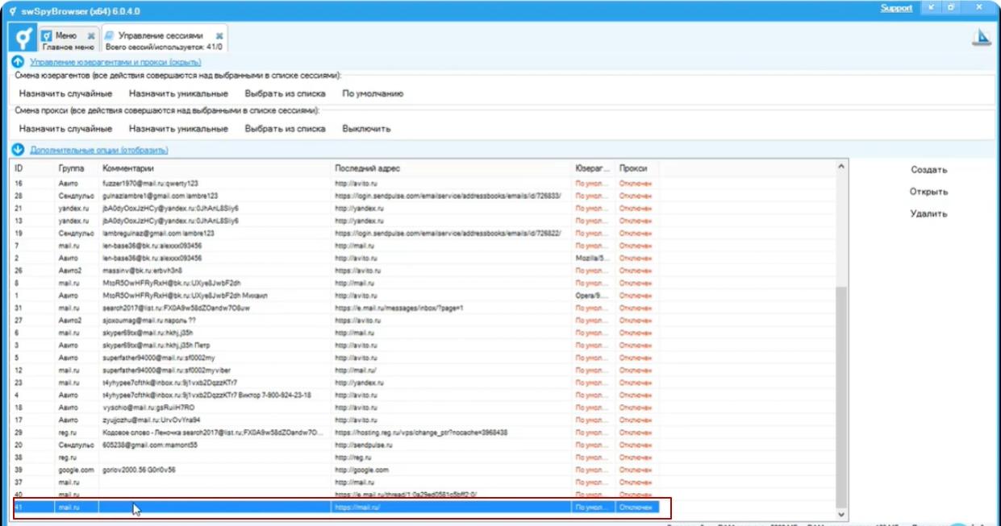Turn off proxies with Выключить
Image resolution: width=1001 pixels, height=526 pixels.
[x=366, y=128]
